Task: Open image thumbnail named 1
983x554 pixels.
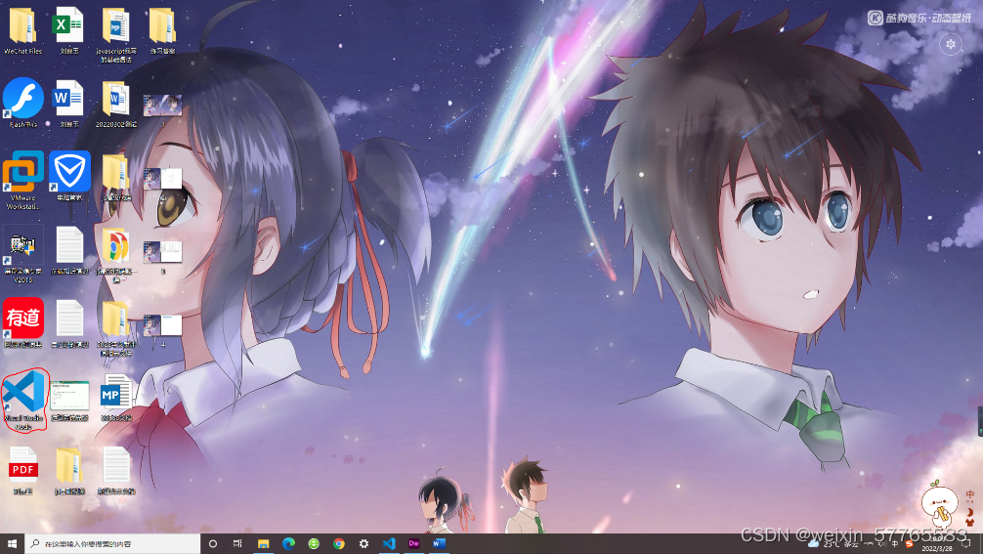Action: (162, 111)
